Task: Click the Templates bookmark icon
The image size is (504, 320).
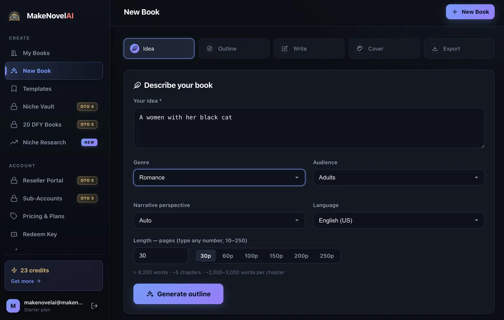Action: 14,89
